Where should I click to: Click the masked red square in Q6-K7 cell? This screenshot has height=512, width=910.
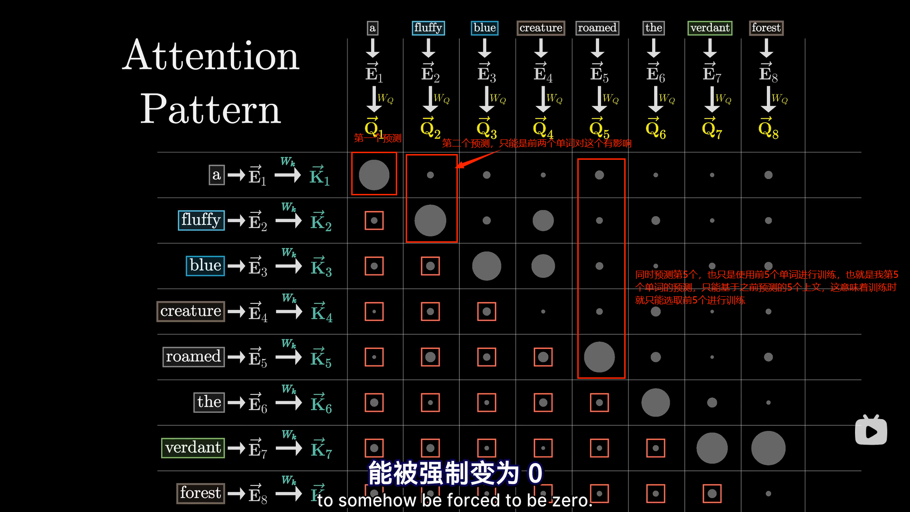[655, 448]
